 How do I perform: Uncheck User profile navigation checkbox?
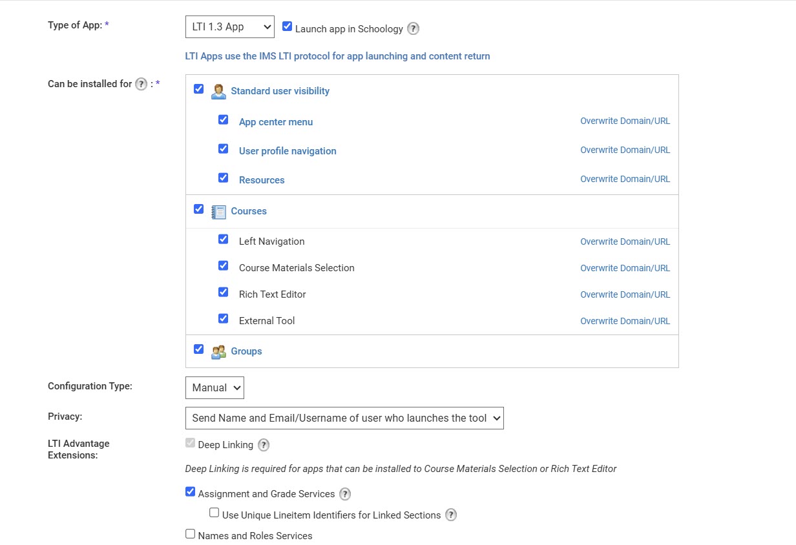(x=223, y=149)
